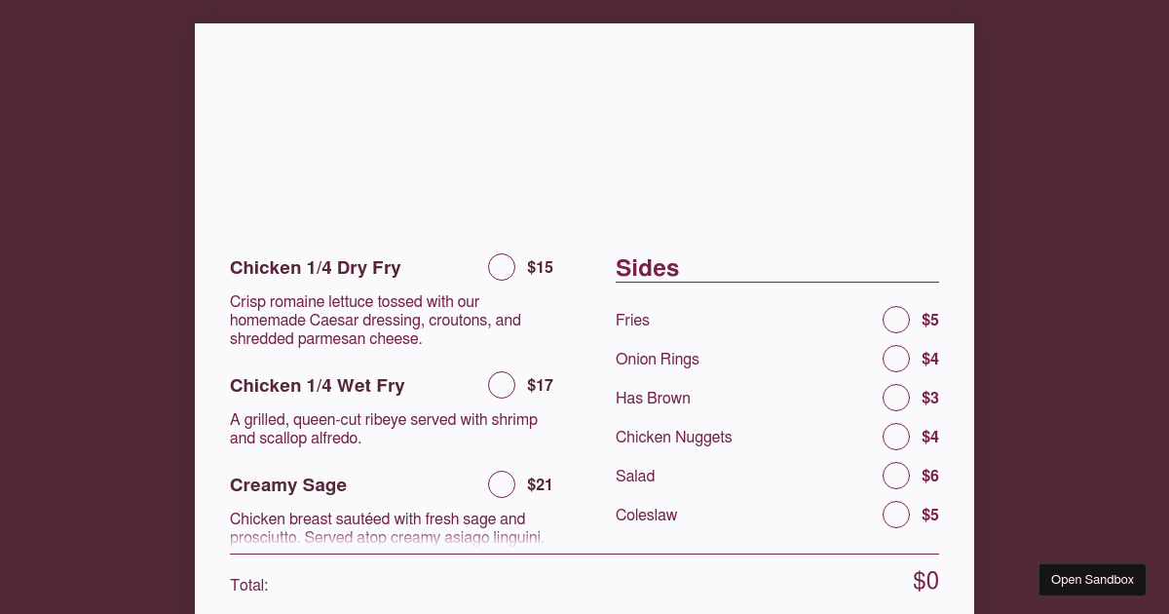The width and height of the screenshot is (1169, 614).
Task: Click the Creamy Sage description text
Action: (x=387, y=528)
